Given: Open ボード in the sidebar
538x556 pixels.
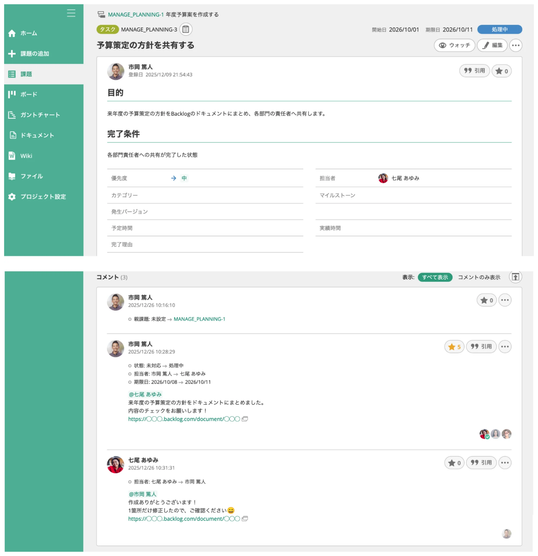Looking at the screenshot, I should click(44, 95).
